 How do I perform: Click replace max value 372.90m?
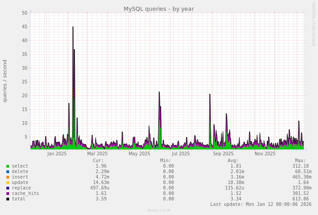[302, 188]
